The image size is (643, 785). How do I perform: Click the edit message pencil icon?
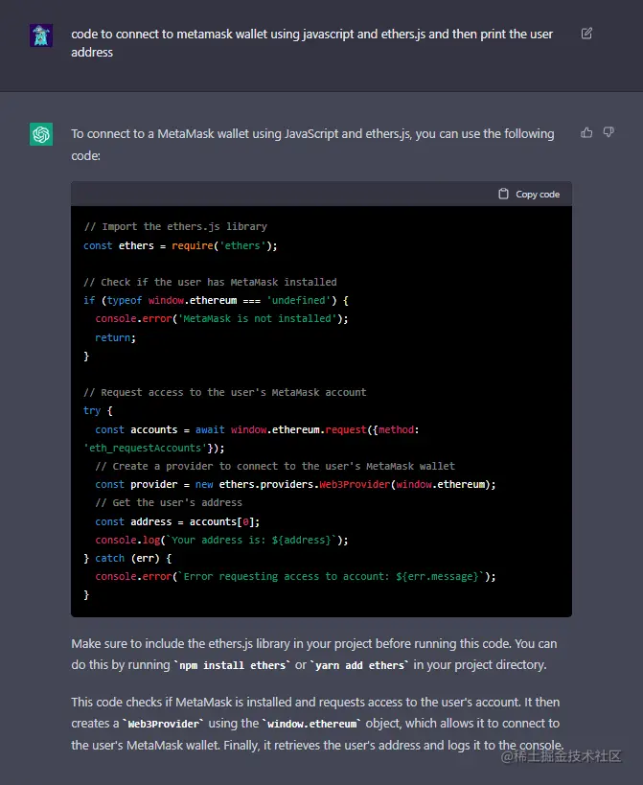pyautogui.click(x=586, y=34)
